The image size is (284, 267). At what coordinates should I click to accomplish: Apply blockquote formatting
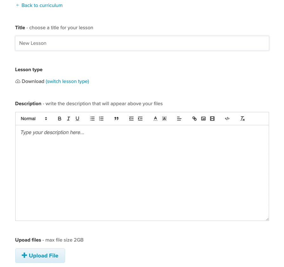(x=116, y=119)
